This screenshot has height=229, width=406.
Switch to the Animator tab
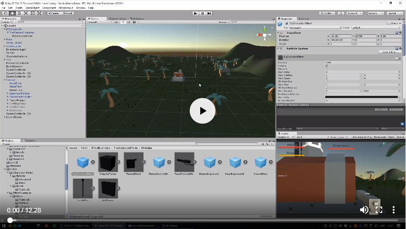coord(137,19)
